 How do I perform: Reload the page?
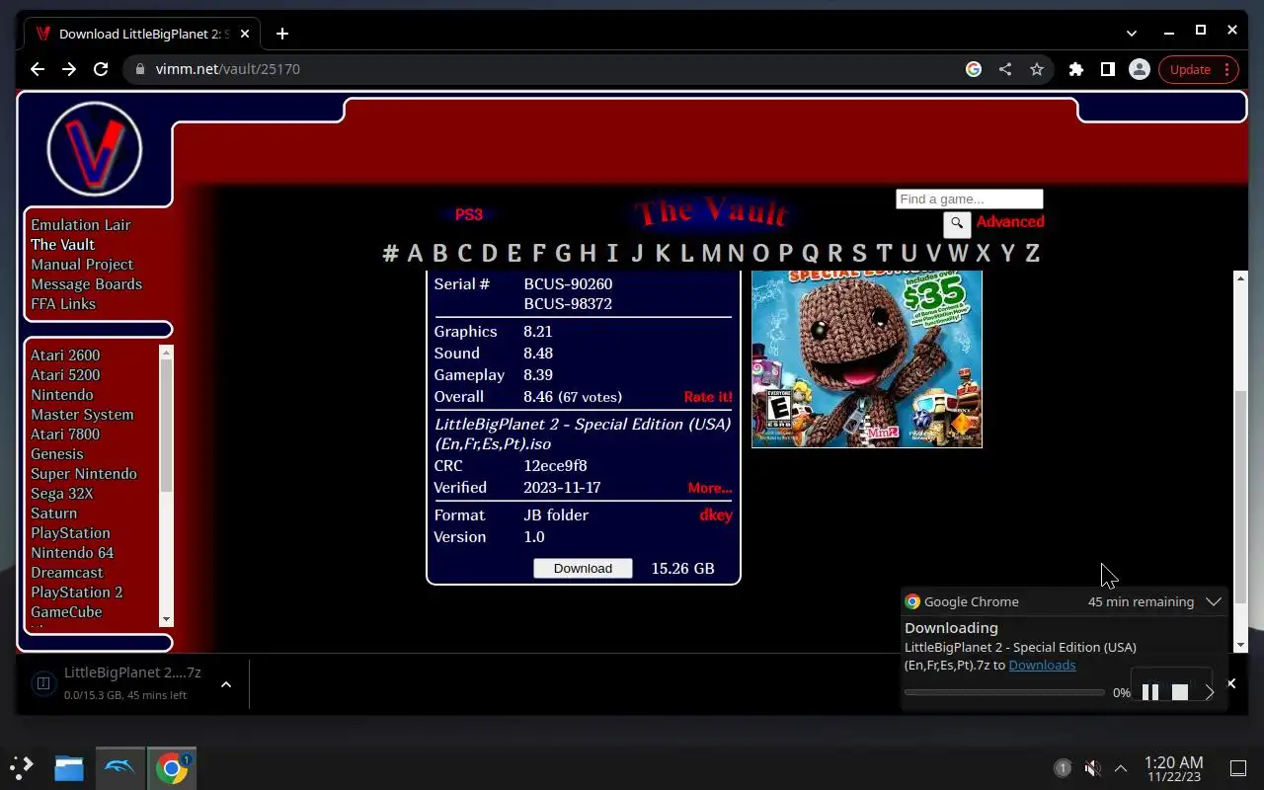point(100,69)
